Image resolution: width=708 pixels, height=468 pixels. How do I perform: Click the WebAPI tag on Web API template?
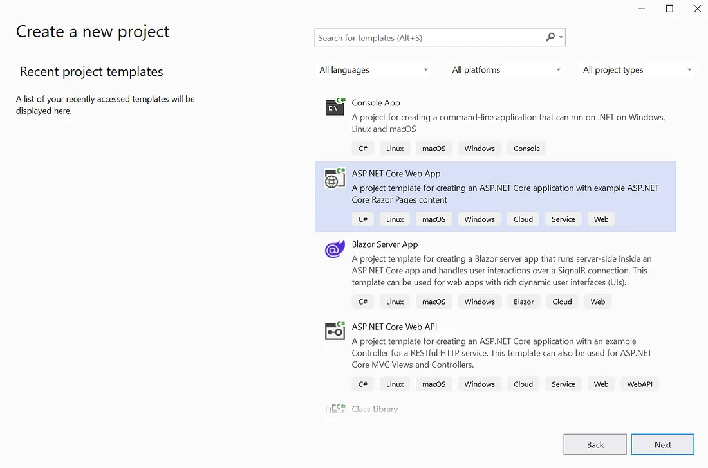pyautogui.click(x=640, y=384)
